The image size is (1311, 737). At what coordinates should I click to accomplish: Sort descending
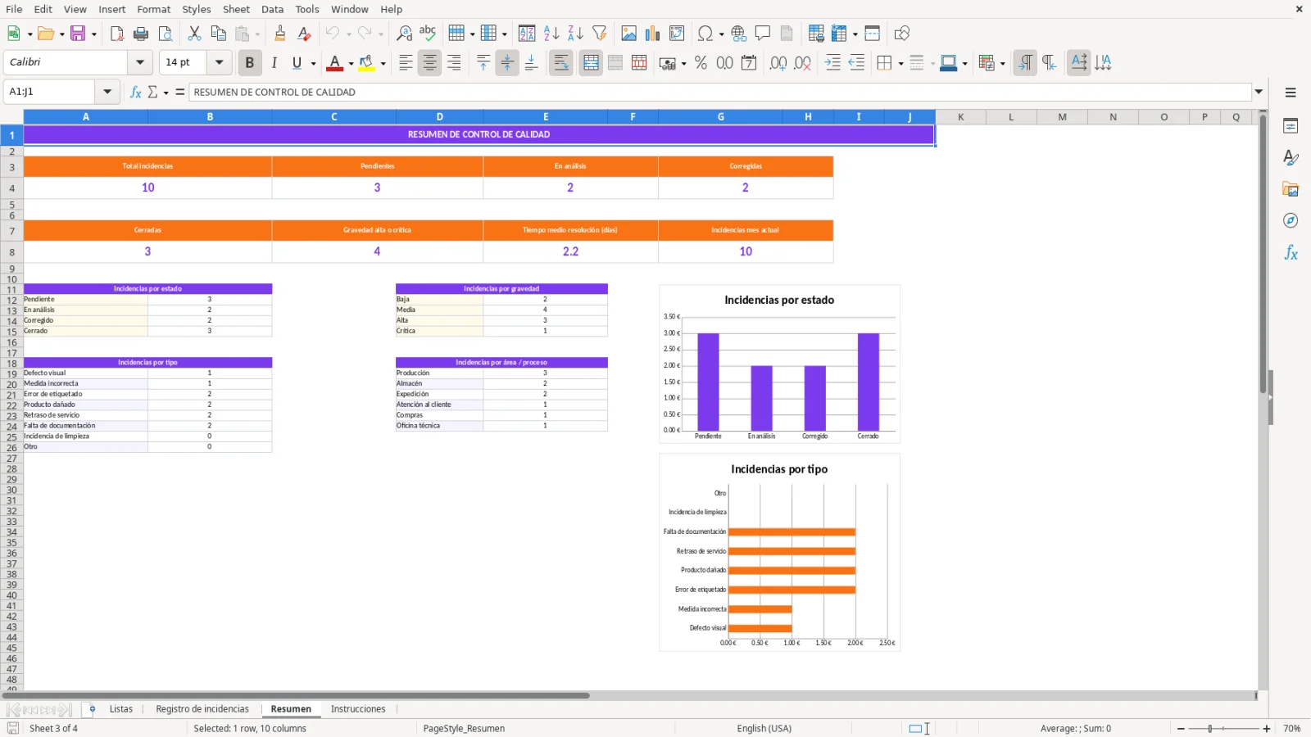(x=575, y=34)
